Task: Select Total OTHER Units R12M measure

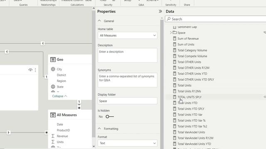Action: coord(193,68)
